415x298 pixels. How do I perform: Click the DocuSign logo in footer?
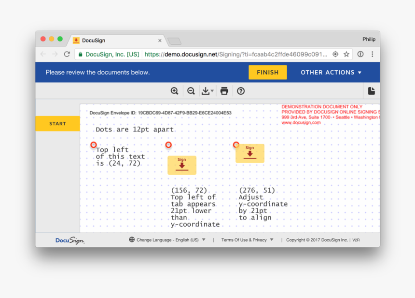point(70,240)
